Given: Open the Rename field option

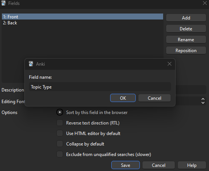Looking at the screenshot, I should [x=186, y=39].
